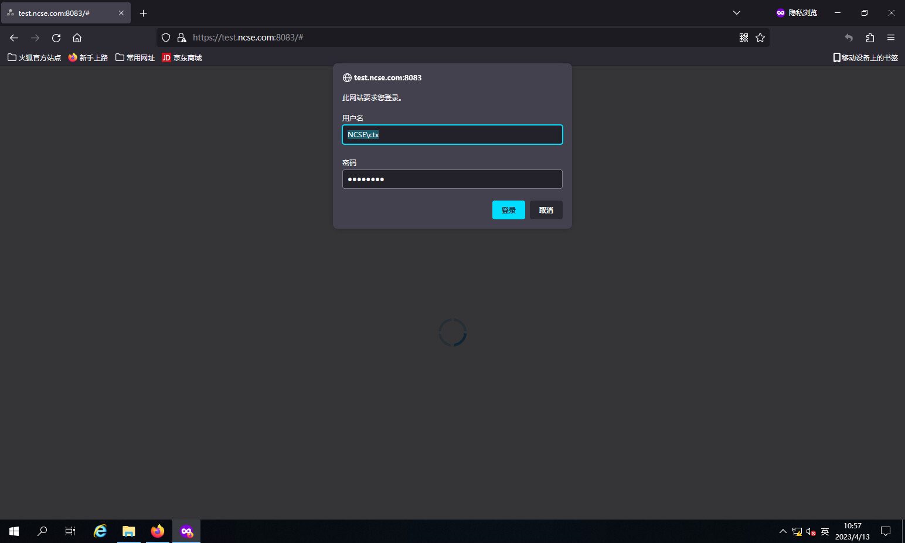The image size is (905, 543).
Task: Focus the 密码 password field
Action: click(x=452, y=179)
